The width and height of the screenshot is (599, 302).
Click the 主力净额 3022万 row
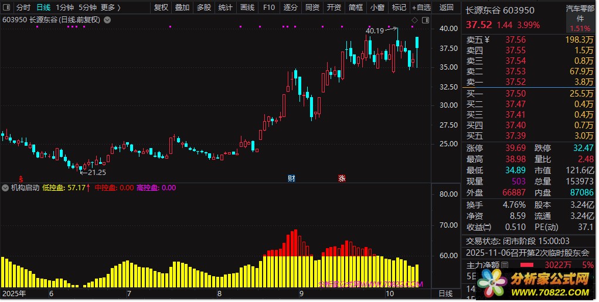click(530, 265)
